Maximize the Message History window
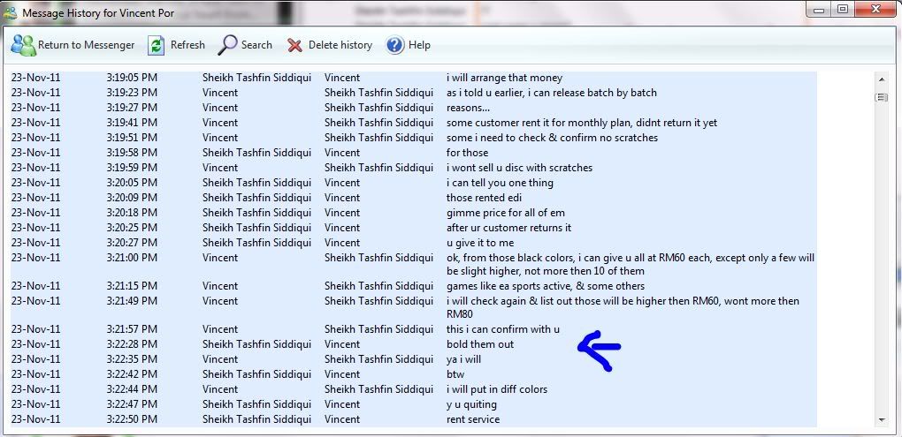Viewport: 902px width, 437px height. click(x=842, y=10)
